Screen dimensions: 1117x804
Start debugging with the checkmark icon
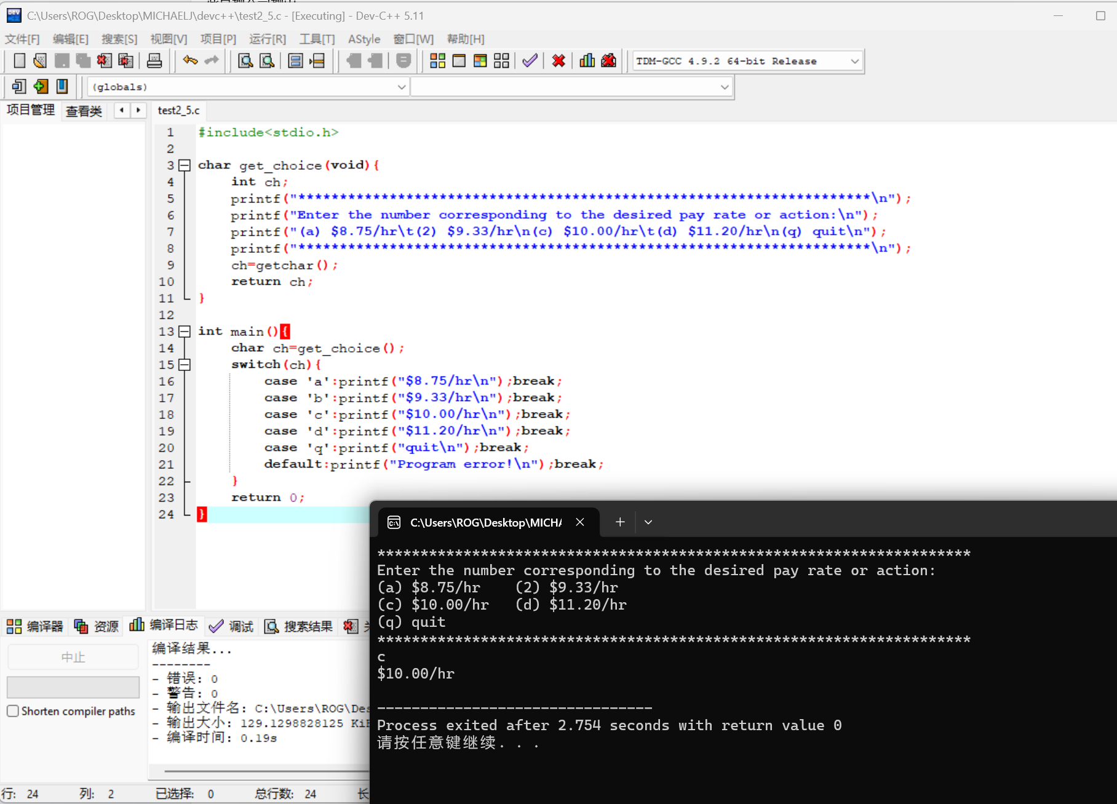coord(530,61)
